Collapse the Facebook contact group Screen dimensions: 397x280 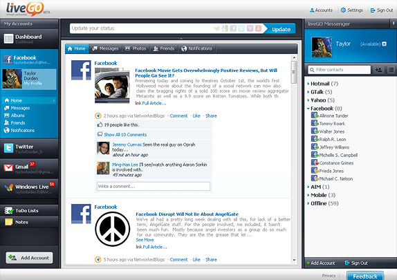coord(308,109)
